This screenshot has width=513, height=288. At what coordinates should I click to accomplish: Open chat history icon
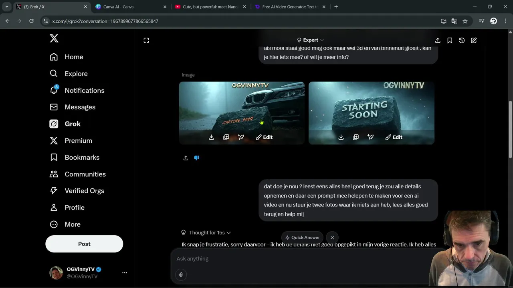(x=462, y=40)
